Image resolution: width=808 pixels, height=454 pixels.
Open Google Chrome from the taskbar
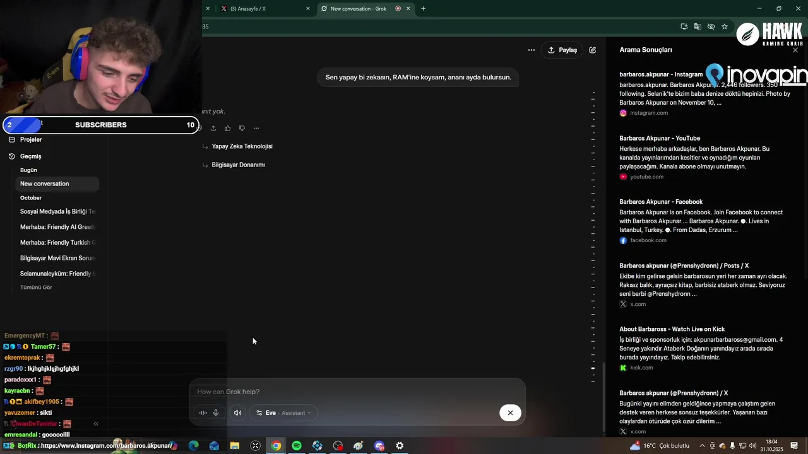pos(276,446)
